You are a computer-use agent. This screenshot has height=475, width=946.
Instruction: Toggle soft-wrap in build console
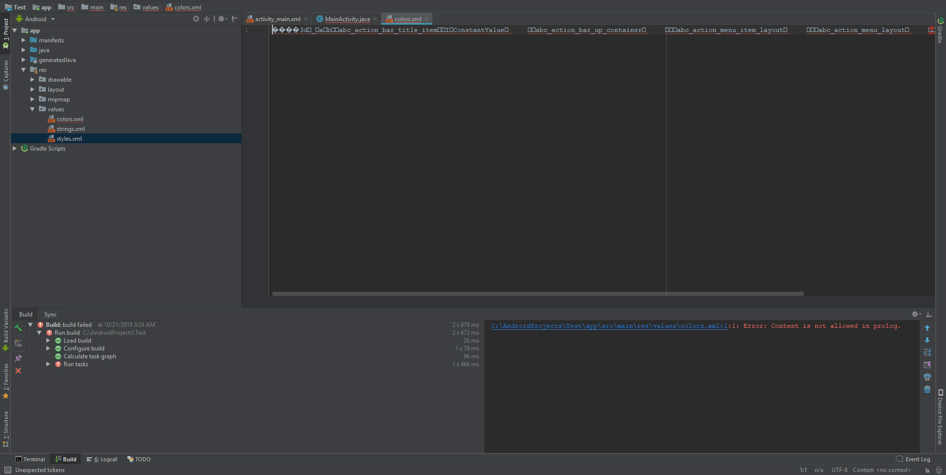927,352
